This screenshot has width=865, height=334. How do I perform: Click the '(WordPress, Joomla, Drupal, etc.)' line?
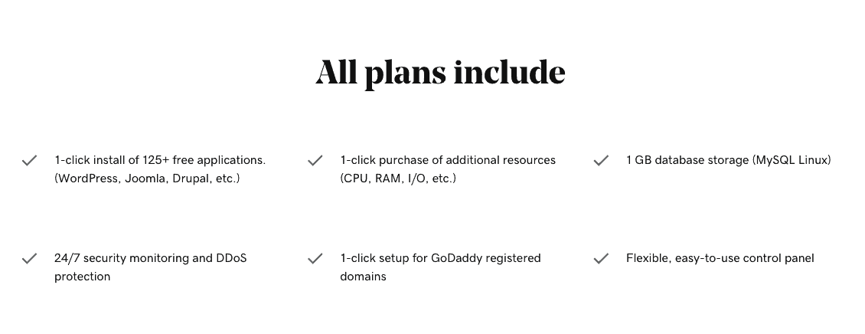[x=147, y=178]
